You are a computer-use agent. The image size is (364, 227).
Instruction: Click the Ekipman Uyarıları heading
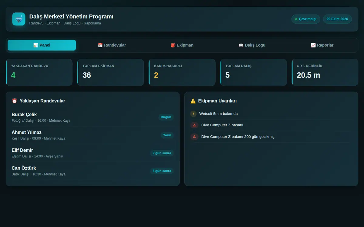pyautogui.click(x=217, y=101)
